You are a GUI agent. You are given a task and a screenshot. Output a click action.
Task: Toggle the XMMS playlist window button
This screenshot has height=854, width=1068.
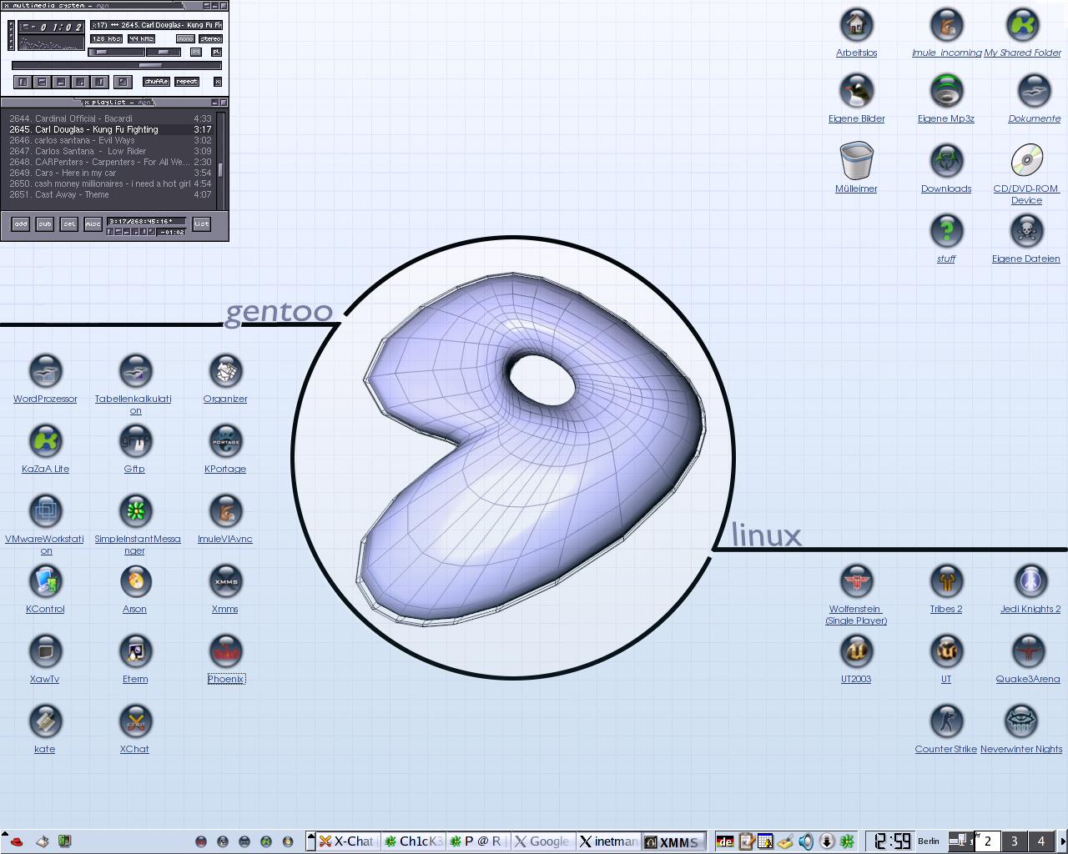click(x=216, y=52)
